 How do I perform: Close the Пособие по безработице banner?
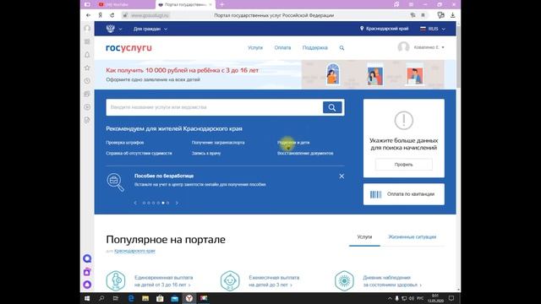click(x=342, y=176)
